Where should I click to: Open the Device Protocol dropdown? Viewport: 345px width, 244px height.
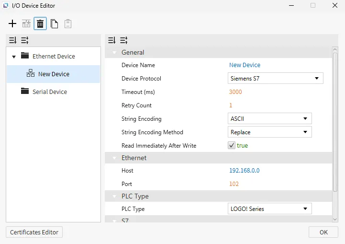tap(275, 78)
